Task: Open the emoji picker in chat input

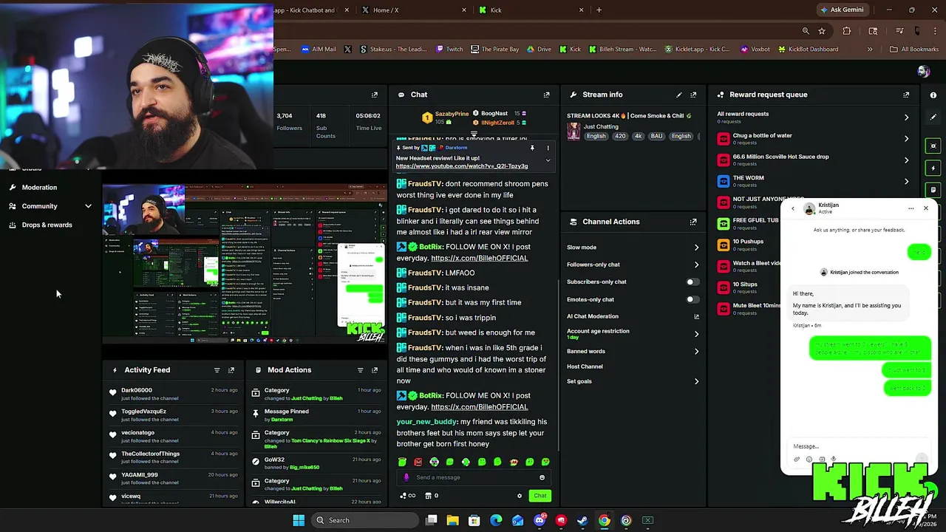Action: pyautogui.click(x=542, y=477)
